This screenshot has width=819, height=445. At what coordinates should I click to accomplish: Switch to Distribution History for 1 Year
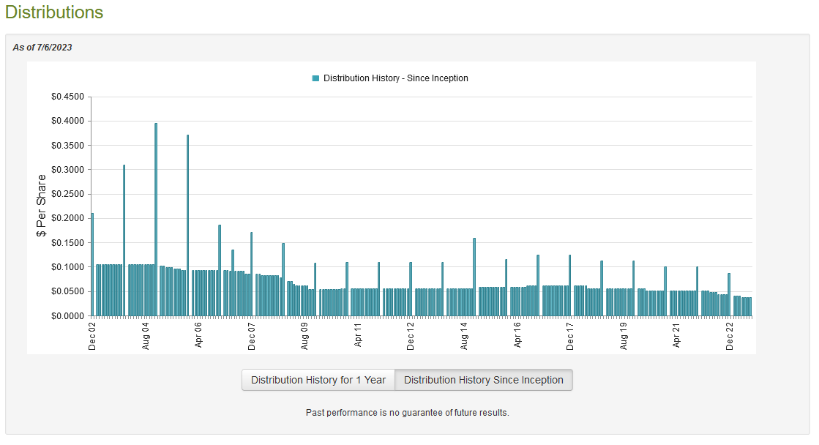[318, 380]
